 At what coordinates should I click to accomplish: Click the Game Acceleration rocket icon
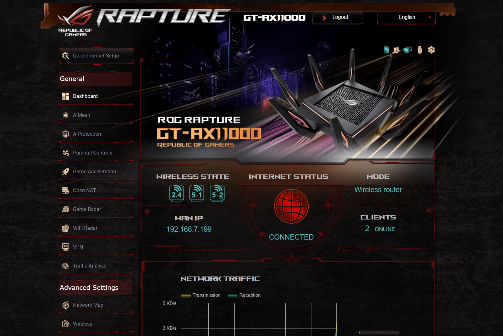click(65, 171)
